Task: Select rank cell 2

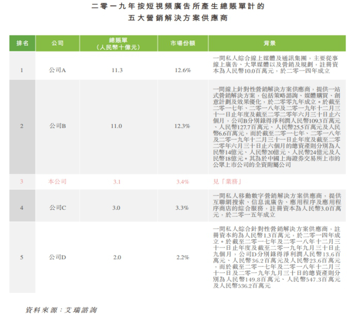Action: (x=22, y=126)
